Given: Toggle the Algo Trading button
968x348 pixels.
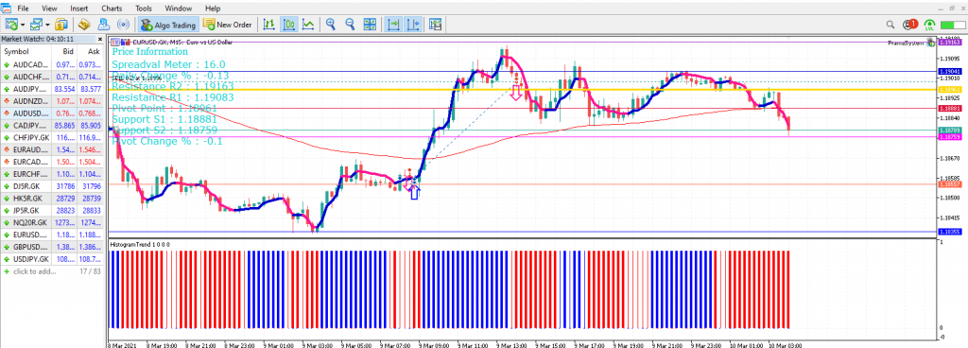Looking at the screenshot, I should click(x=168, y=25).
